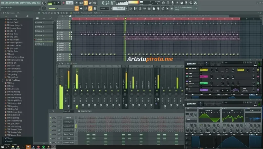This screenshot has height=149, width=263.
Task: Add new pattern with plus button
Action: click(127, 8)
